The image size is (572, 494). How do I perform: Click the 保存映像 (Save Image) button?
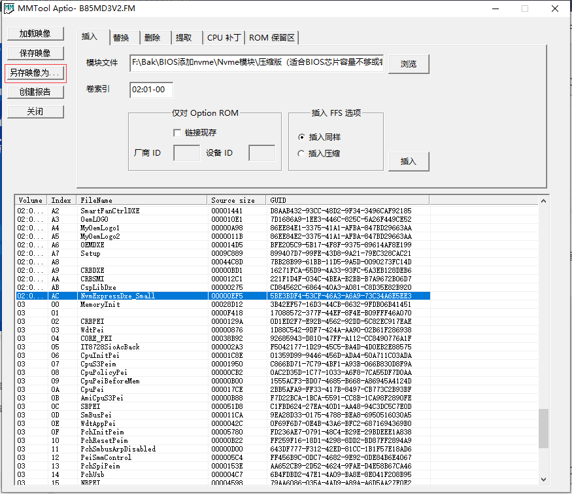[35, 52]
